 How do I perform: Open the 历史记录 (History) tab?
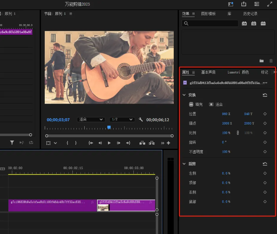250,14
